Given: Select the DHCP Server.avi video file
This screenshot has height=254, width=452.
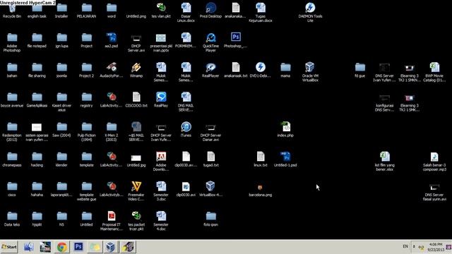Looking at the screenshot, I should coord(136,43).
